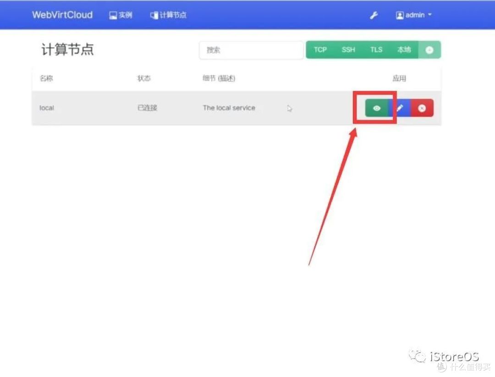
Task: Click the 计算节点 page heading
Action: click(x=67, y=49)
